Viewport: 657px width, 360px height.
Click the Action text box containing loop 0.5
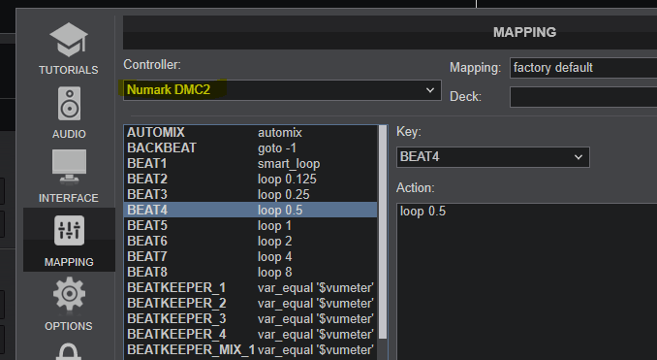(527, 281)
